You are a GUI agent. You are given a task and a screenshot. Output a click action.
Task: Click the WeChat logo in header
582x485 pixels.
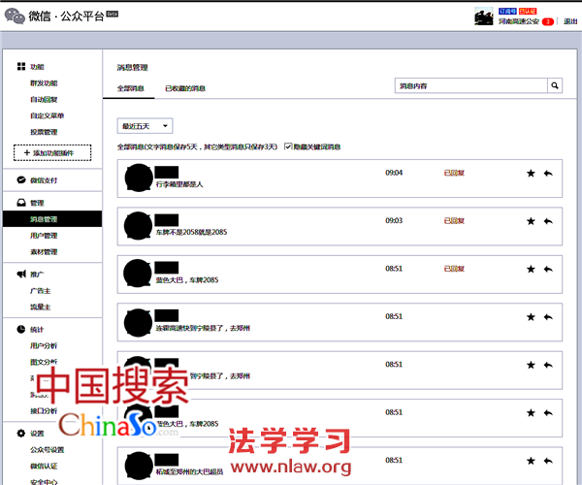click(15, 16)
